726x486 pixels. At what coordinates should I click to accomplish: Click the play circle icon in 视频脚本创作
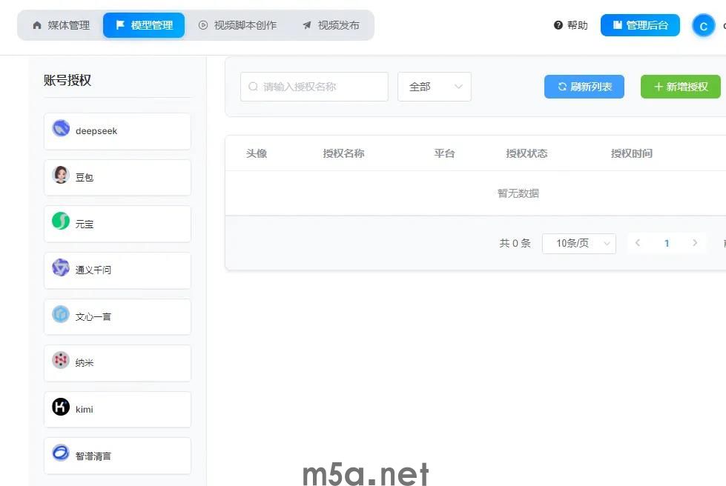click(202, 25)
